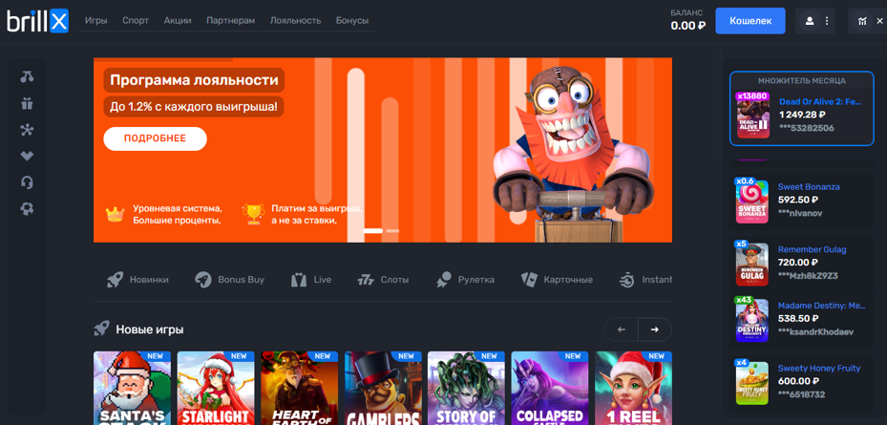Click the Sweety Honey Fruity game icon

coord(751,383)
